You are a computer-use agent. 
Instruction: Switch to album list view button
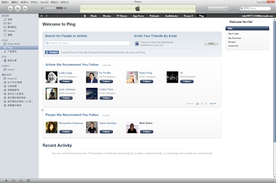click(216, 8)
